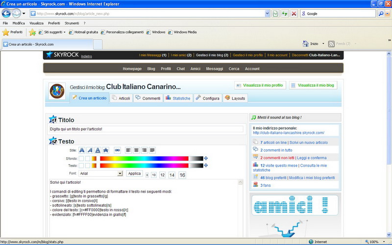
Task: Open the Inizio home dropdown arrow
Action: pyautogui.click(x=323, y=44)
